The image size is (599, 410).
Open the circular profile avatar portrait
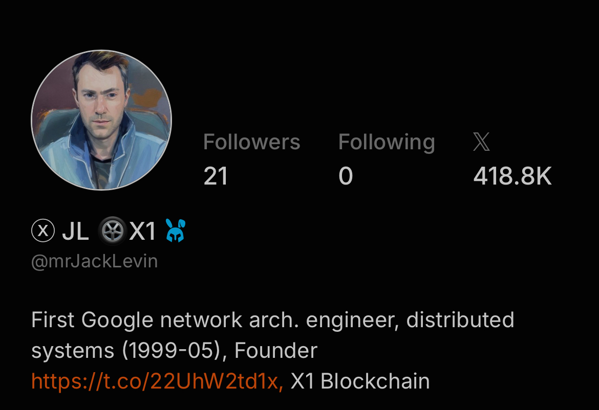tap(101, 120)
